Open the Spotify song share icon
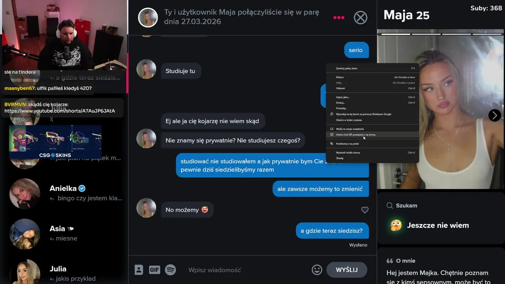The width and height of the screenshot is (505, 284). pos(170,270)
